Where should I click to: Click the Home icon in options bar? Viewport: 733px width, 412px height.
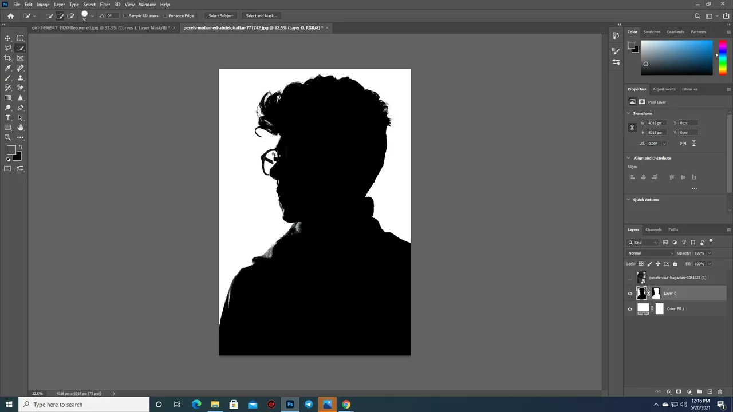tap(10, 16)
